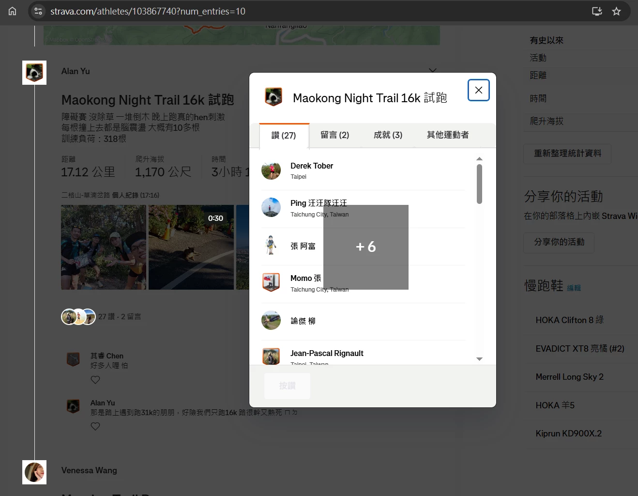The width and height of the screenshot is (638, 496).
Task: Switch to the 成就 (3) tab
Action: pos(388,135)
